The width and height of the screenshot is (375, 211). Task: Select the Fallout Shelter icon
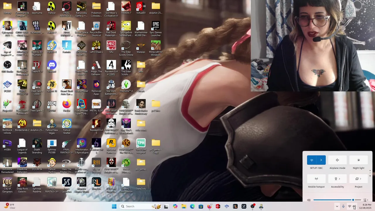67,127
